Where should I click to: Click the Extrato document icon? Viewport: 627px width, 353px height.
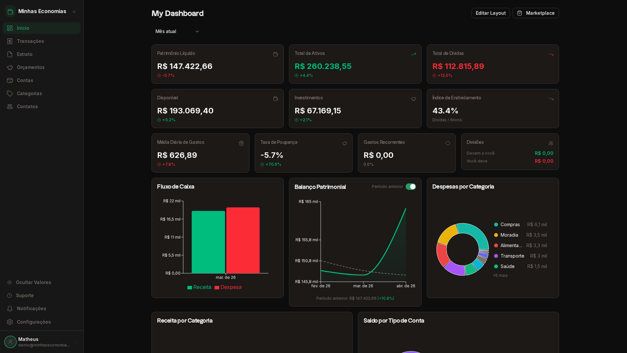click(10, 54)
